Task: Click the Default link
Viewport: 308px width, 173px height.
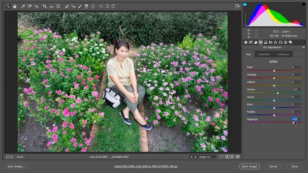Action: point(273,62)
